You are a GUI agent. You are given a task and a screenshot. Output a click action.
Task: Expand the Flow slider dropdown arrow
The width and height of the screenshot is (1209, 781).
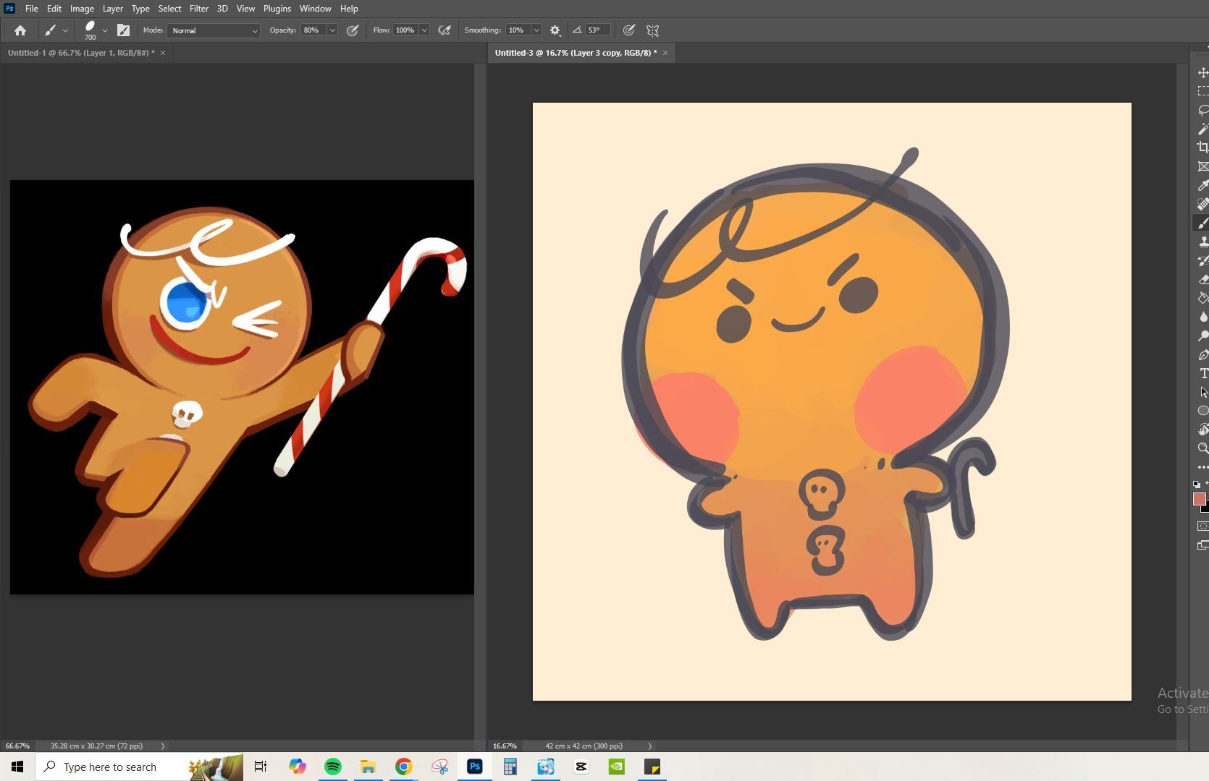(x=424, y=30)
